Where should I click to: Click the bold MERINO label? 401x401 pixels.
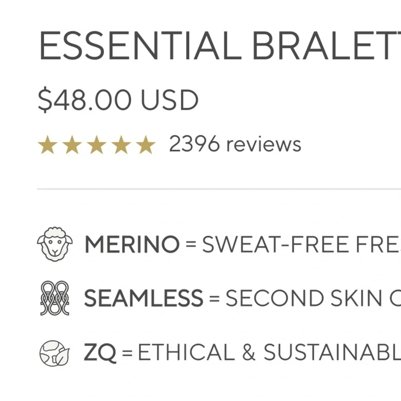[x=132, y=244]
